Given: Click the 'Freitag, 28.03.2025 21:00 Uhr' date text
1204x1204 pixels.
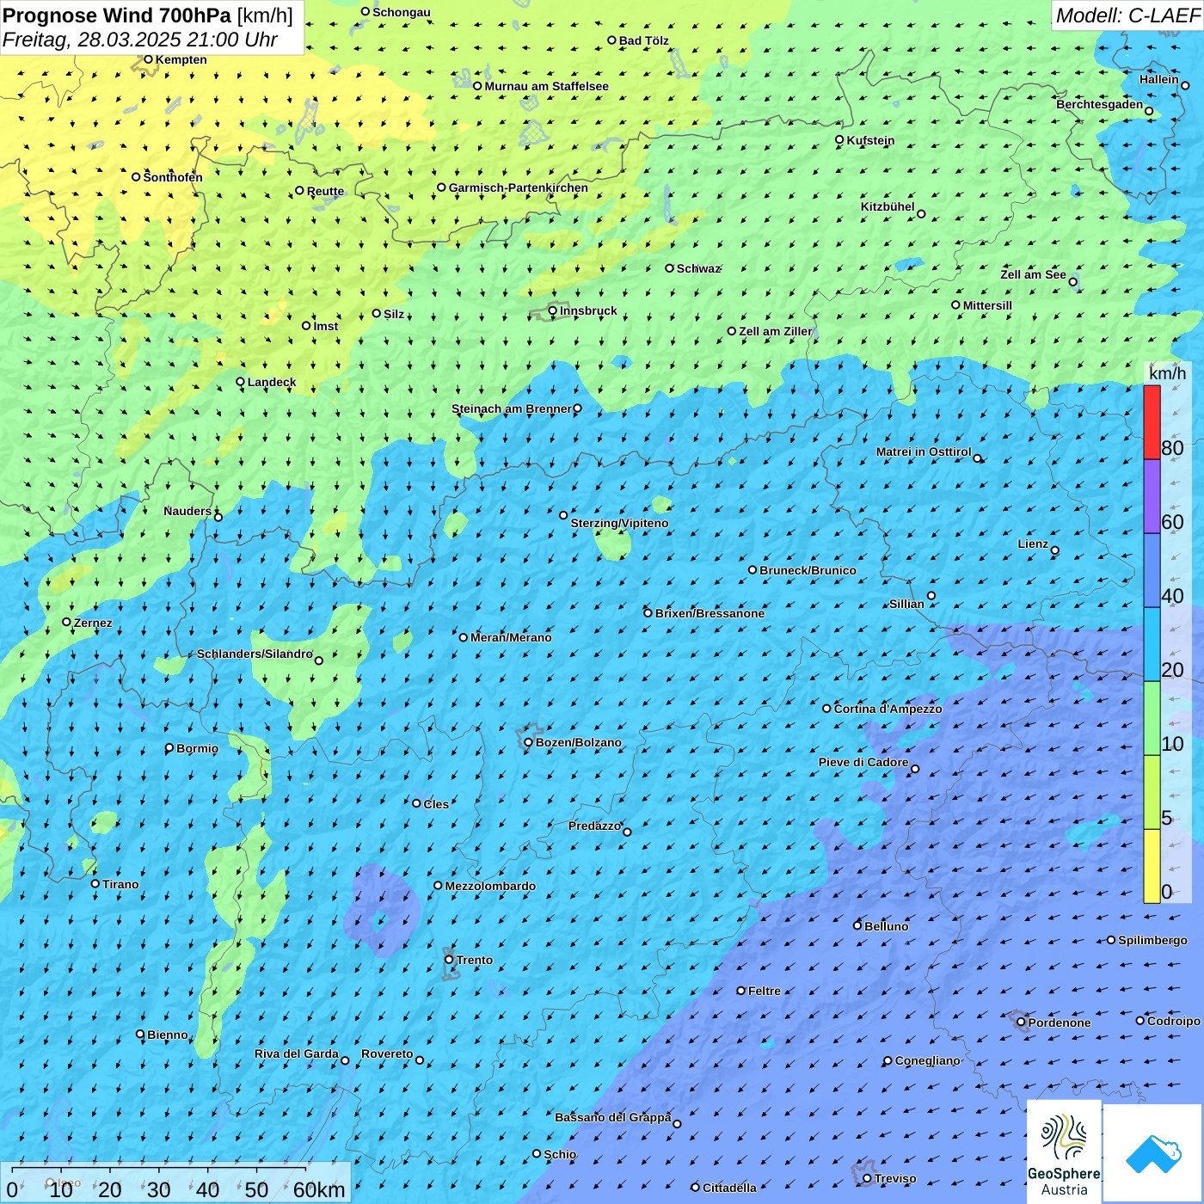Looking at the screenshot, I should point(140,40).
